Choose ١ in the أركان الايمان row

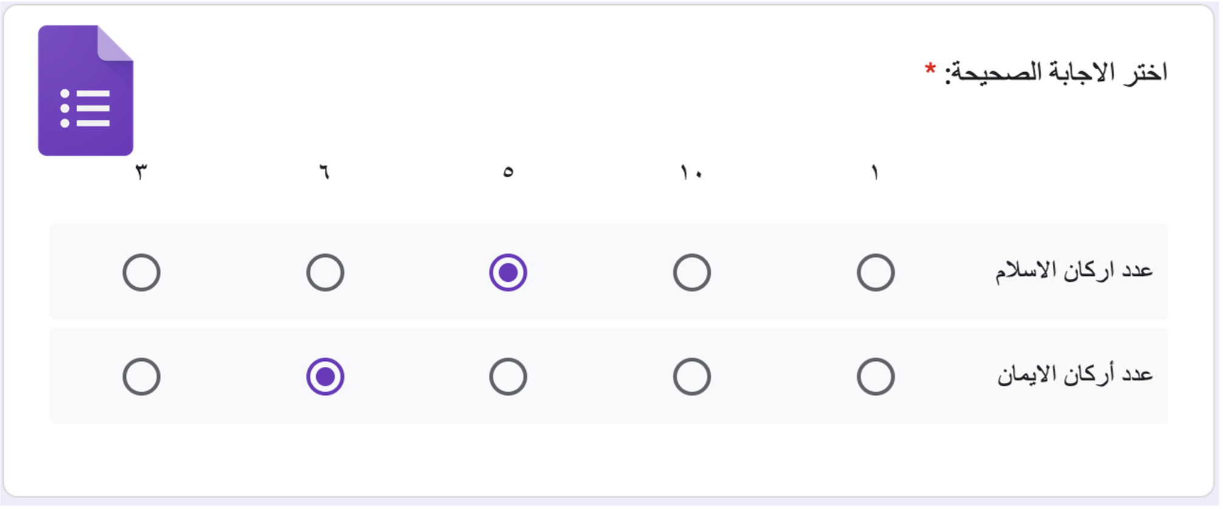point(875,377)
